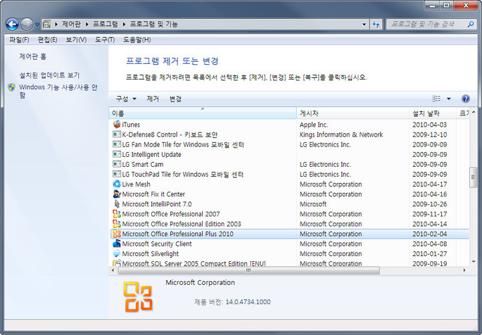This screenshot has height=335, width=482.
Task: Select Microsoft Fix it Center icon
Action: (x=116, y=194)
